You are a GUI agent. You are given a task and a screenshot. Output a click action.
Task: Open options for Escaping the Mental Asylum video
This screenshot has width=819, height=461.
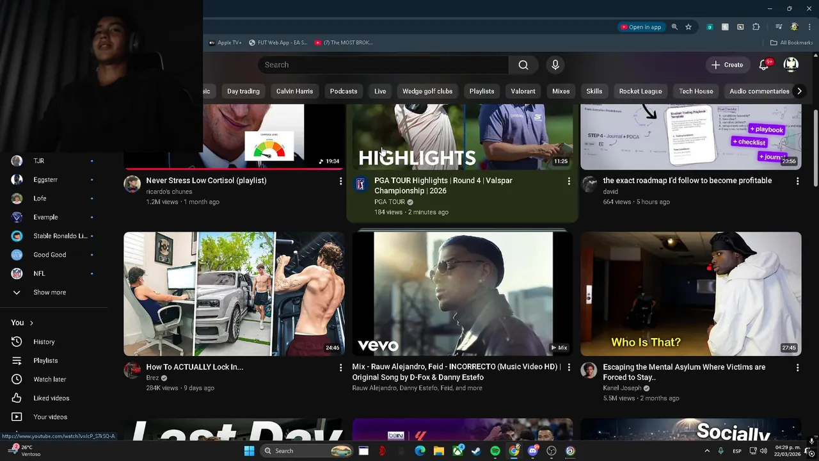[x=797, y=368]
